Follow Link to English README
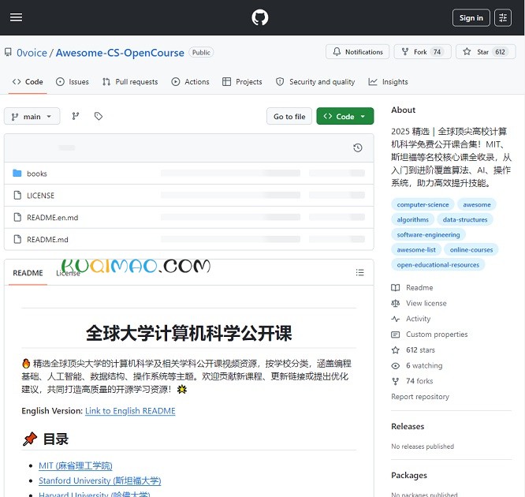Image resolution: width=525 pixels, height=497 pixels. pyautogui.click(x=130, y=411)
